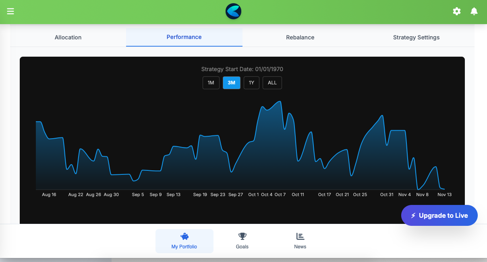
Task: Click the My Portfolio label
Action: (184, 246)
